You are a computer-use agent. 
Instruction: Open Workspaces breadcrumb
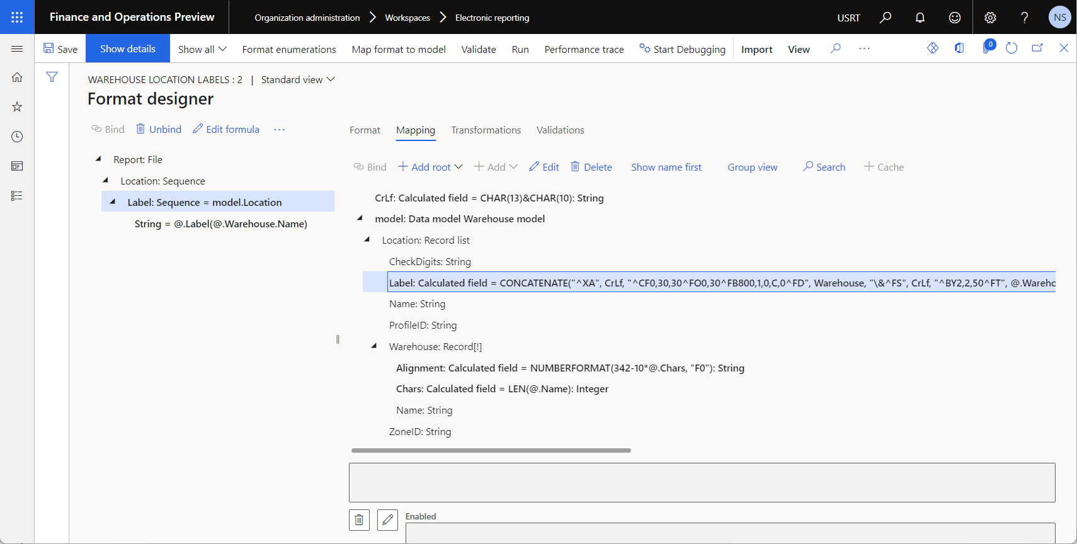tap(407, 18)
